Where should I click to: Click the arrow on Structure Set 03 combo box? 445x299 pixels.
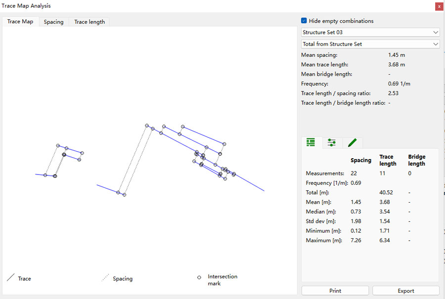pyautogui.click(x=435, y=32)
